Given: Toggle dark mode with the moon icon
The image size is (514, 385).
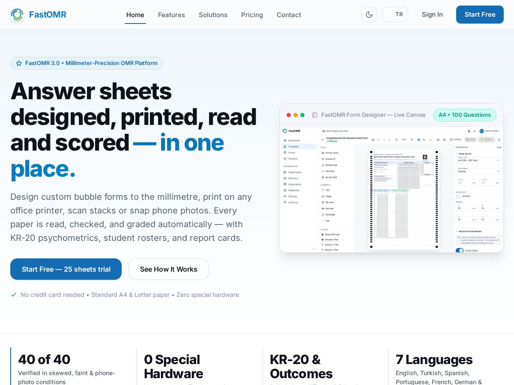Looking at the screenshot, I should pyautogui.click(x=369, y=15).
